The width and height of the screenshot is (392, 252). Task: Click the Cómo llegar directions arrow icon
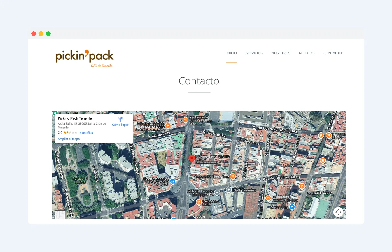pyautogui.click(x=120, y=119)
